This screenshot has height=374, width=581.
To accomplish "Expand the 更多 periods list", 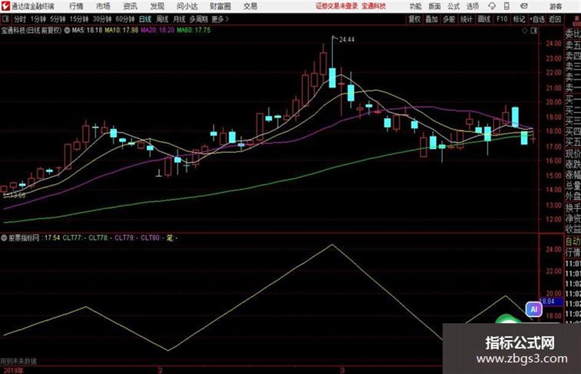I will pyautogui.click(x=220, y=19).
